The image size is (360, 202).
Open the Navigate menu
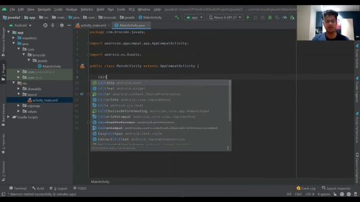[x=44, y=10]
